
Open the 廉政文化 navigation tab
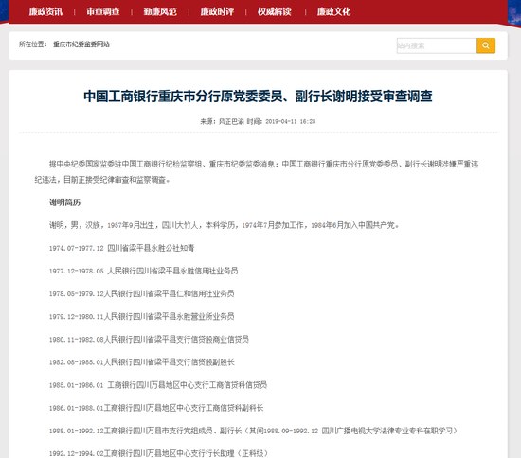333,11
